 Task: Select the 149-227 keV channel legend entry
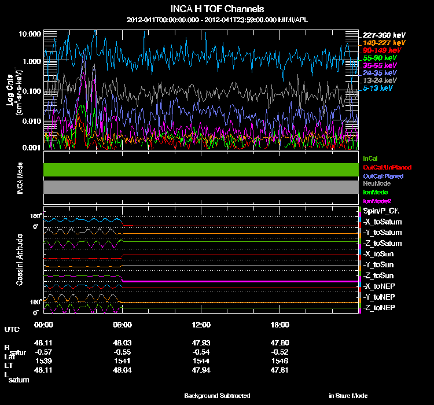coord(384,43)
